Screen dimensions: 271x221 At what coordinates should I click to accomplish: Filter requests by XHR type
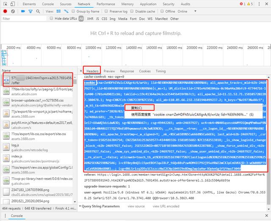point(90,19)
